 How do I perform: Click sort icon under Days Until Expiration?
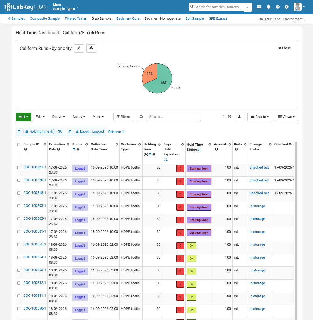pyautogui.click(x=165, y=159)
